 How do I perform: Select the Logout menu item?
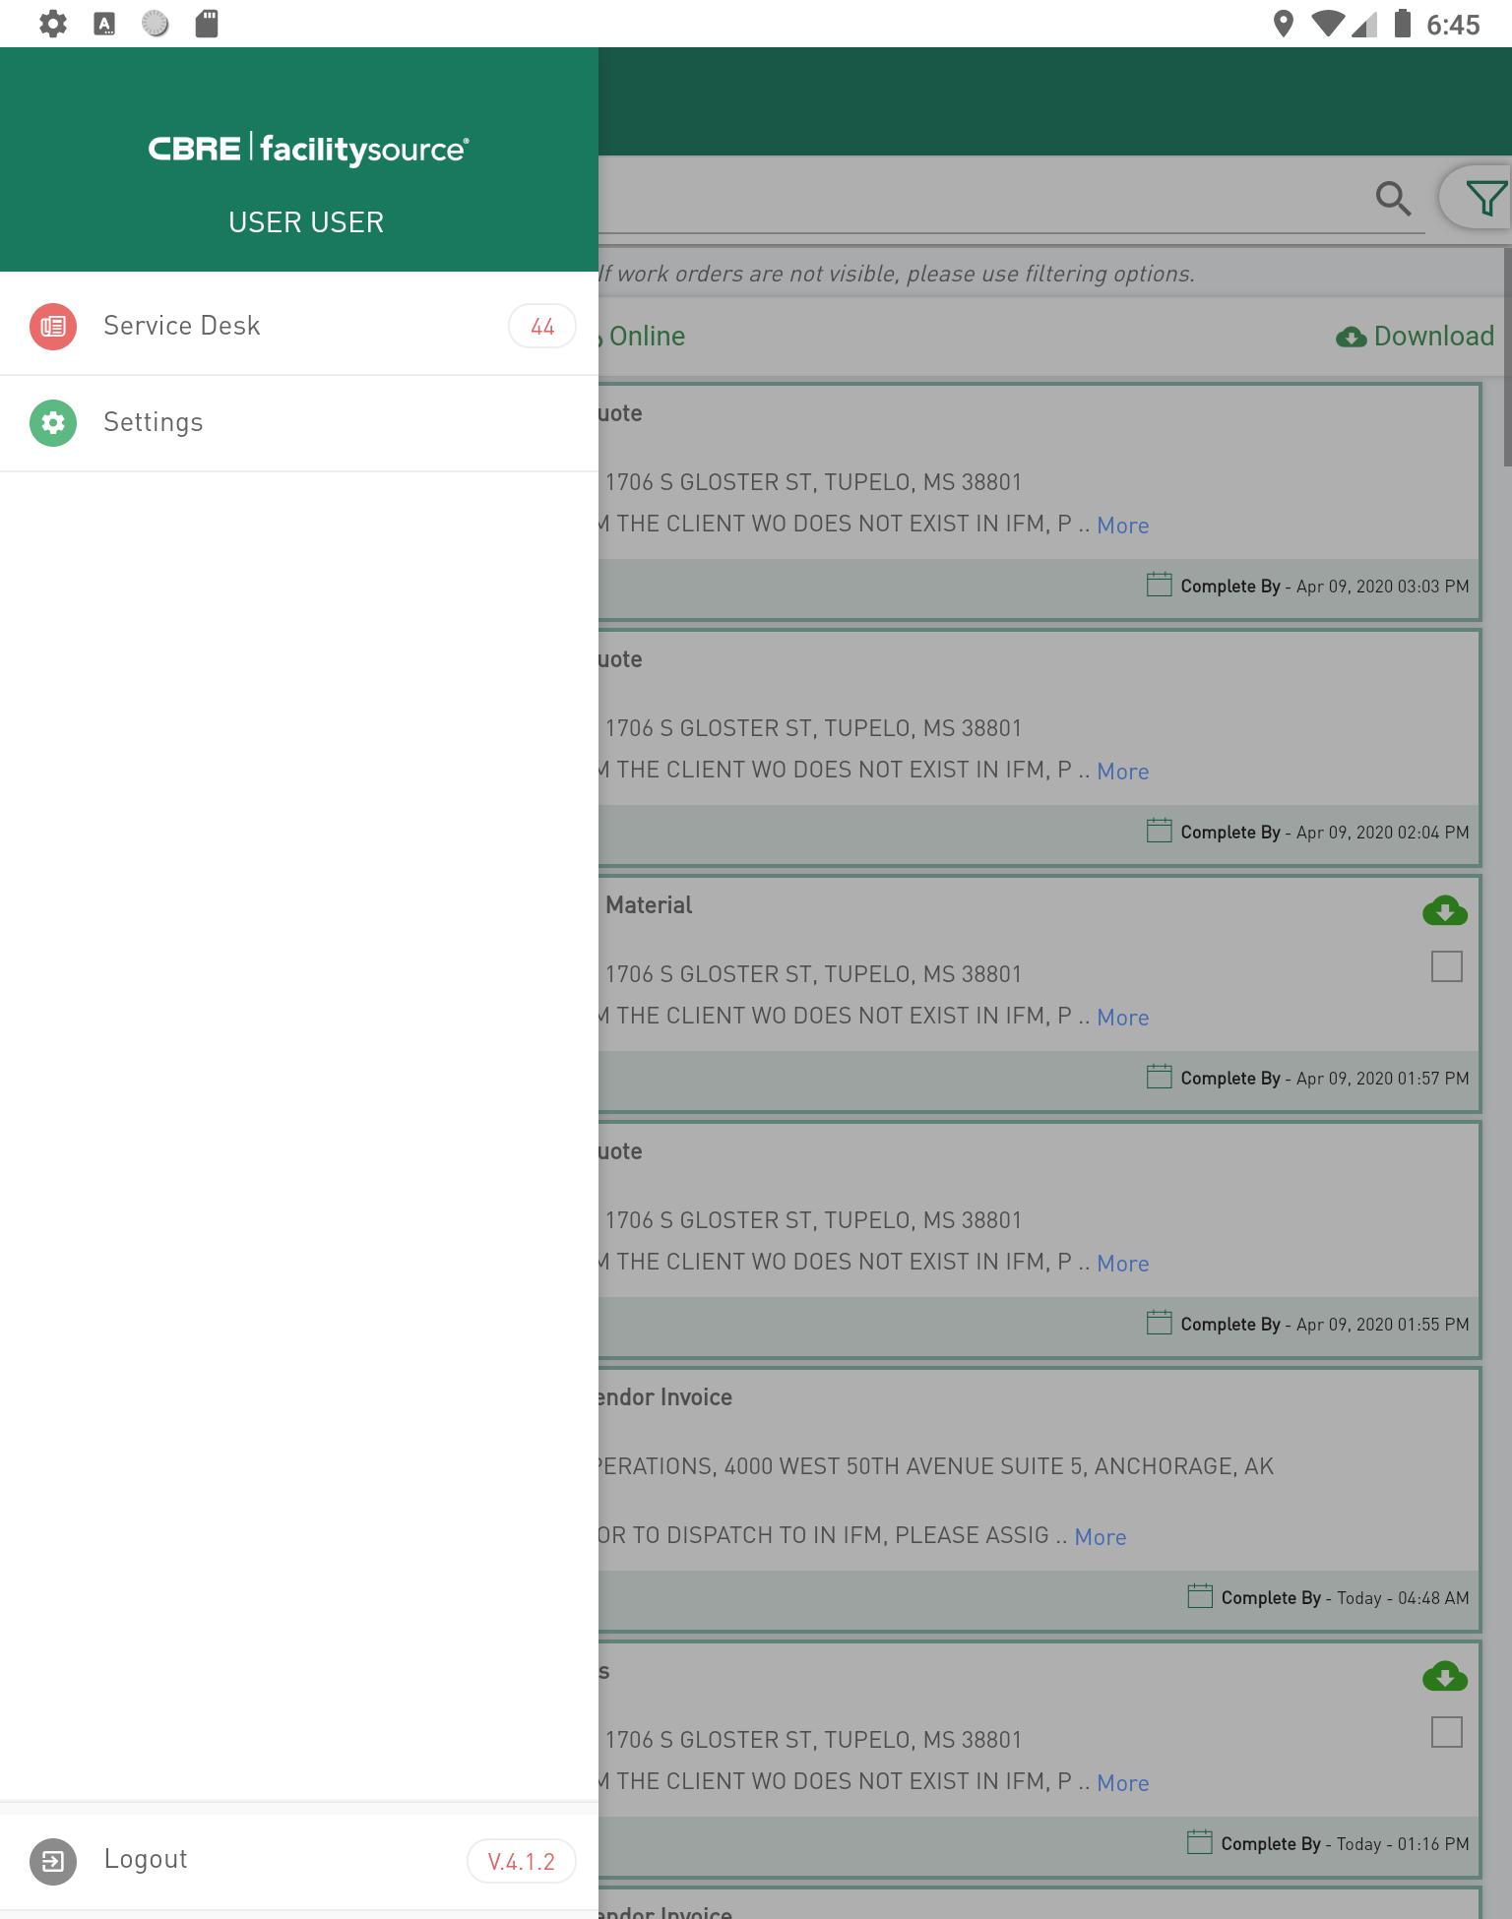[299, 1861]
